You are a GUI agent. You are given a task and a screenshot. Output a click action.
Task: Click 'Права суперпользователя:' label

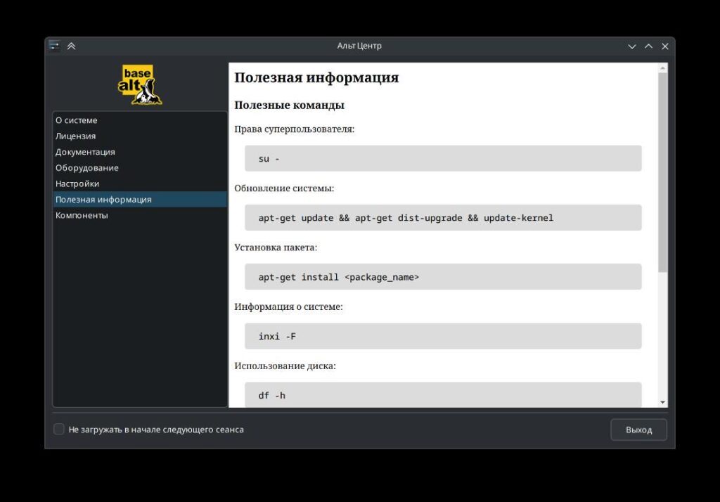coord(295,129)
